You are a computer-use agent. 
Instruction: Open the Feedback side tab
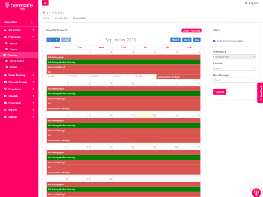coord(261,93)
